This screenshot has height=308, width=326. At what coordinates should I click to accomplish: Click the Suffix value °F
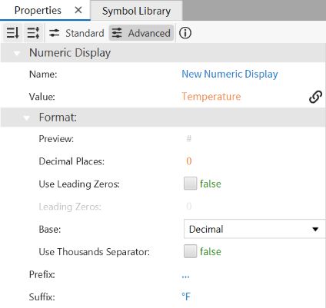coord(186,296)
